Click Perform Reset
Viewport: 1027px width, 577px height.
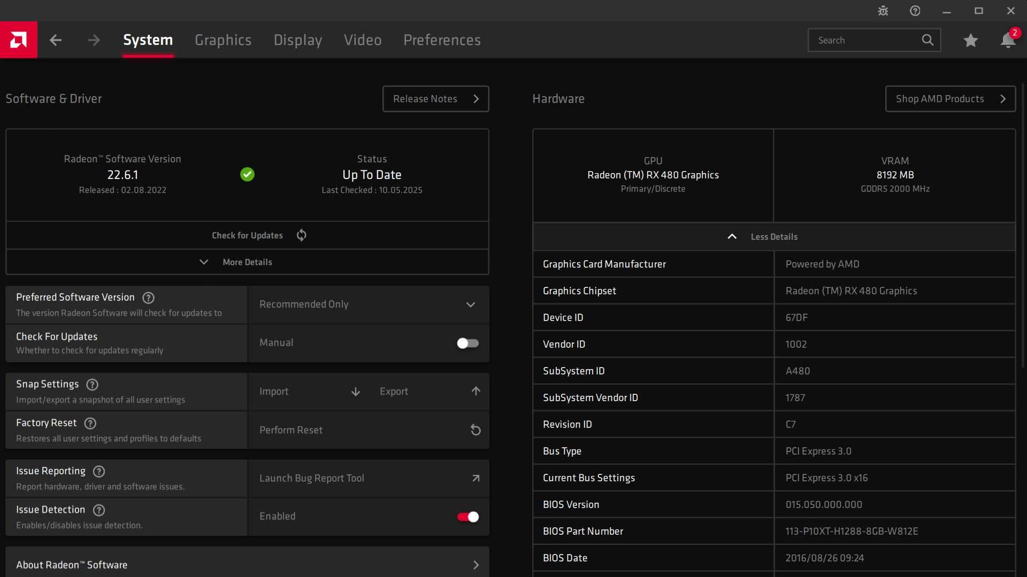(369, 430)
